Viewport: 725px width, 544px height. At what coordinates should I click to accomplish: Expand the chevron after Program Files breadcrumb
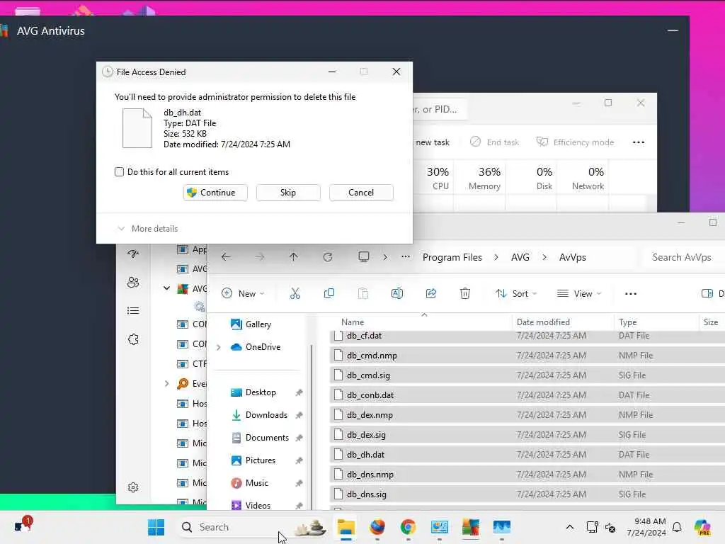[496, 257]
